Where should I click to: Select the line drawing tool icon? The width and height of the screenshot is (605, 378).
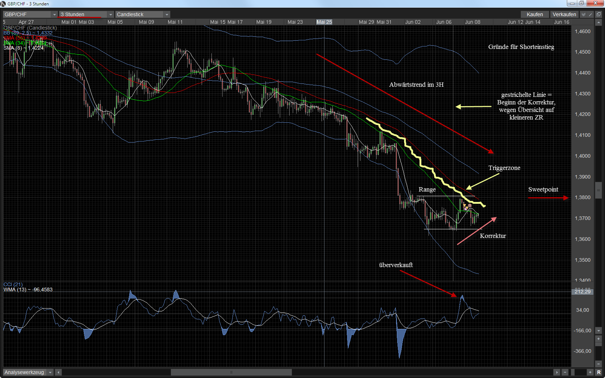(590, 14)
